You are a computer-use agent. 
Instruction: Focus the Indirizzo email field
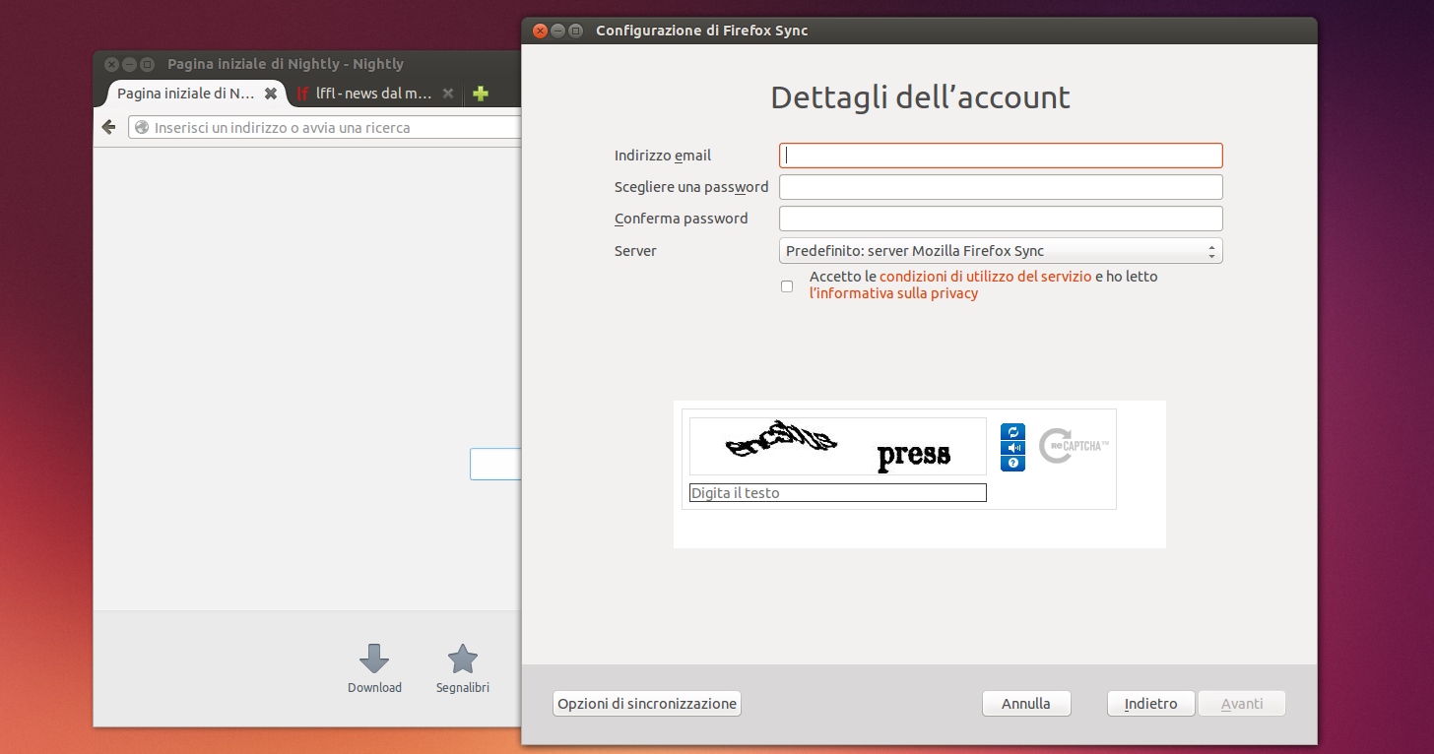(x=1001, y=156)
